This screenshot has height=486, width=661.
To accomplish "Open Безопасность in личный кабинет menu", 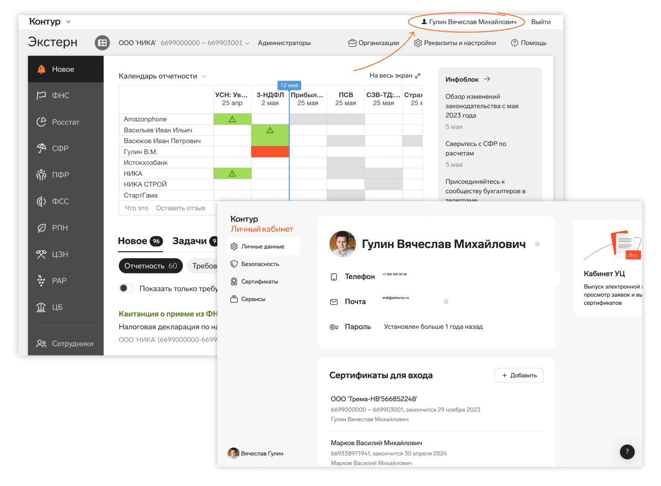I will tap(260, 264).
